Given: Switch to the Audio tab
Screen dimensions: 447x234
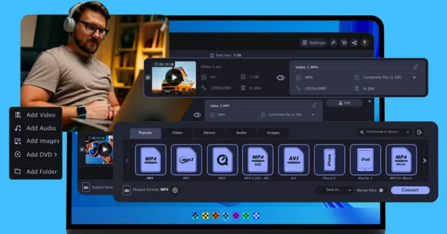Looking at the screenshot, I should click(241, 133).
